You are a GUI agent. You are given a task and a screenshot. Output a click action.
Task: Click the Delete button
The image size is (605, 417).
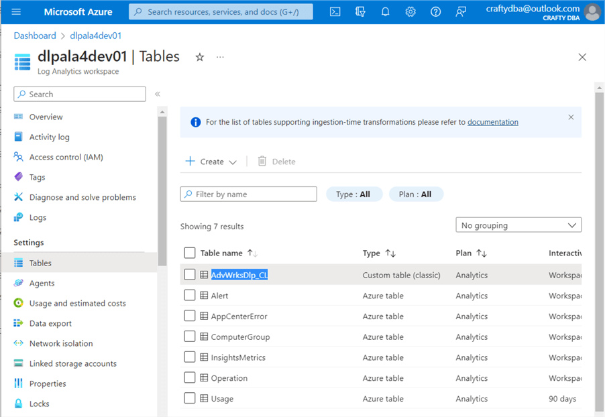tap(276, 162)
